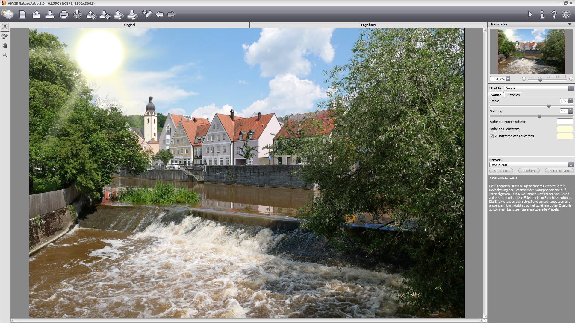575x323 pixels.
Task: Select the Strahlen parameters tab
Action: (514, 95)
